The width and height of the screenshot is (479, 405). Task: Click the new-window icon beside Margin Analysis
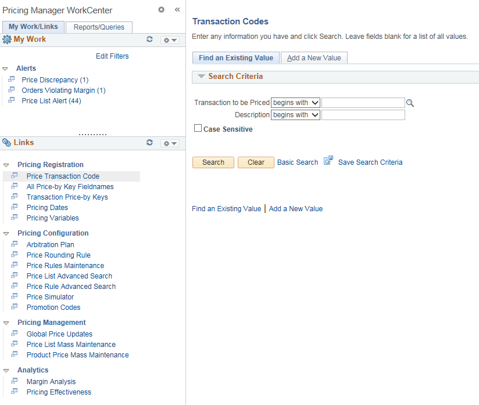point(14,381)
